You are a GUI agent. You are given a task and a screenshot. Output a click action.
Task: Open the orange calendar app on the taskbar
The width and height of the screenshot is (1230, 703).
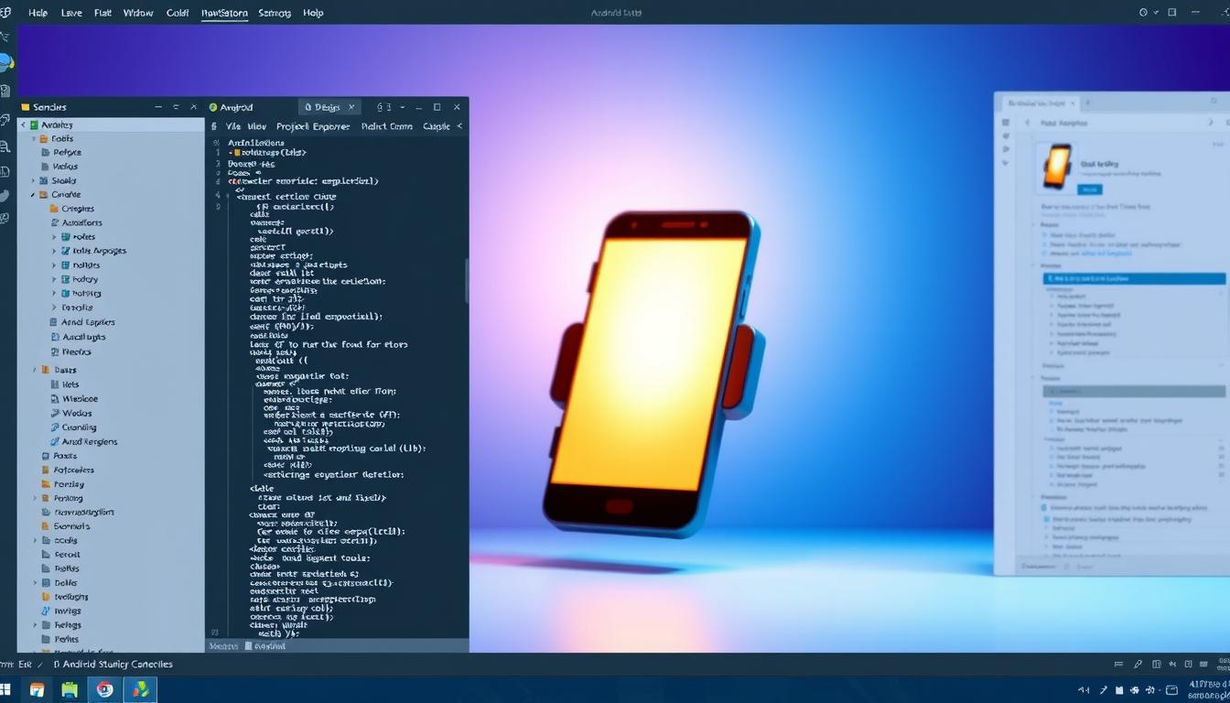[x=38, y=689]
